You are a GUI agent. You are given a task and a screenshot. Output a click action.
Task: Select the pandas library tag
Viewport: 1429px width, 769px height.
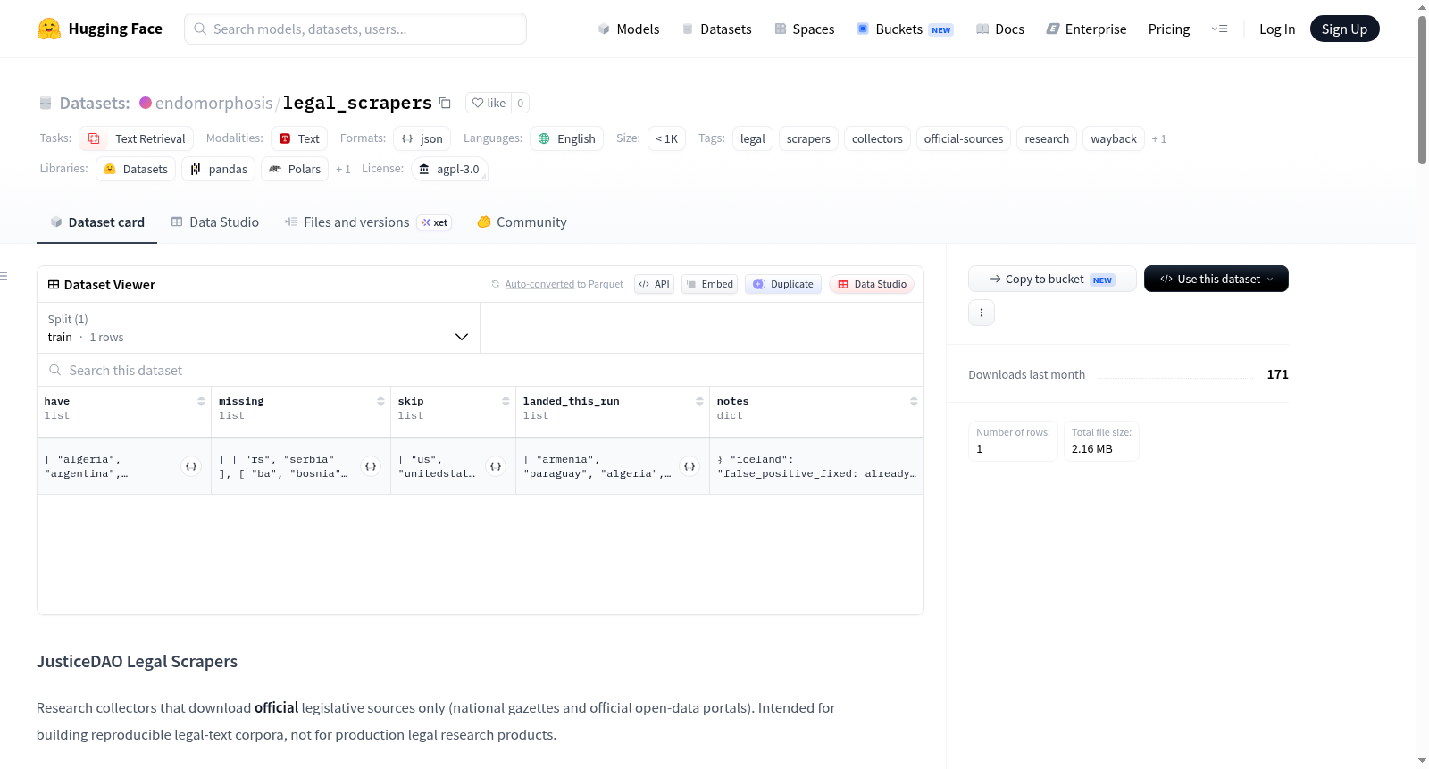pyautogui.click(x=219, y=169)
